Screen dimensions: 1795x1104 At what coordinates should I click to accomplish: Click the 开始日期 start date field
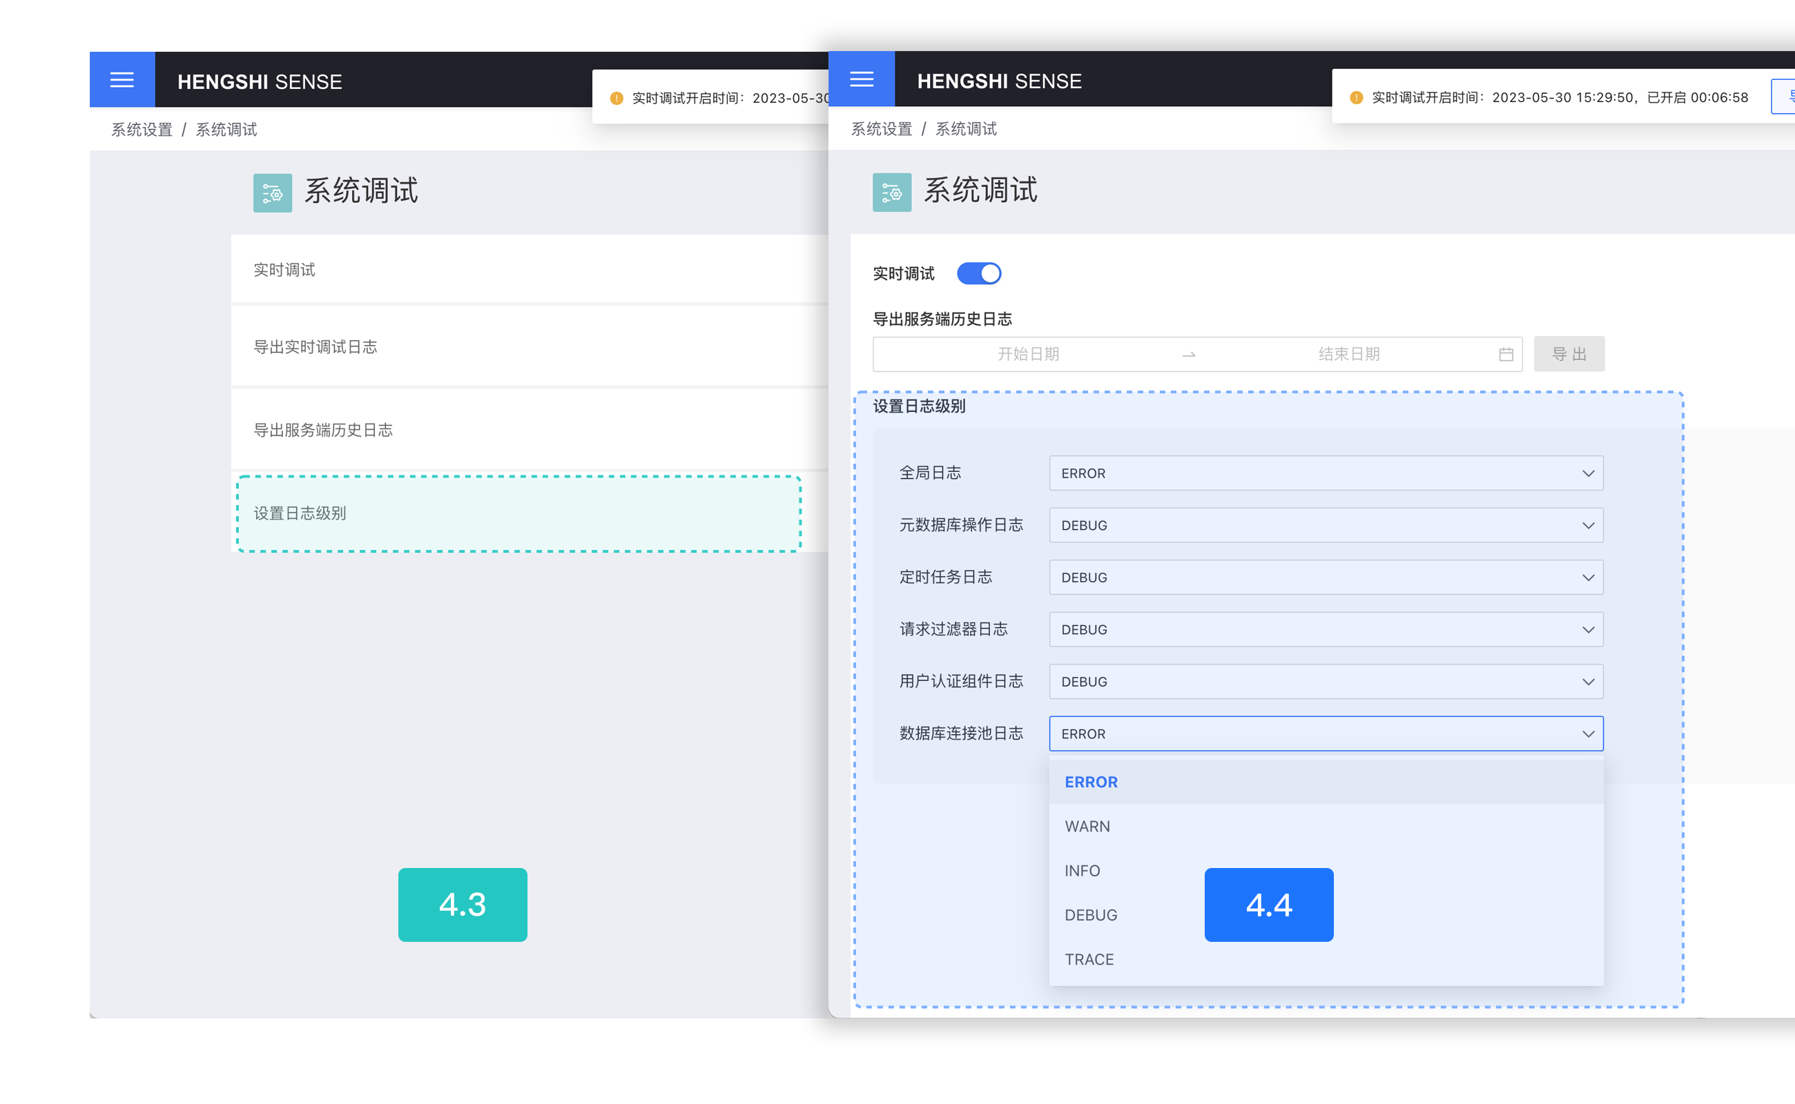pyautogui.click(x=1028, y=355)
